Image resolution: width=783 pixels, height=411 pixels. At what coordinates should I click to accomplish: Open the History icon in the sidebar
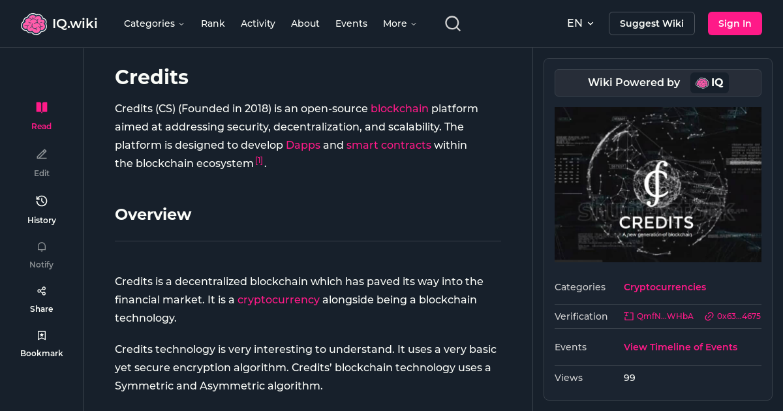41,201
